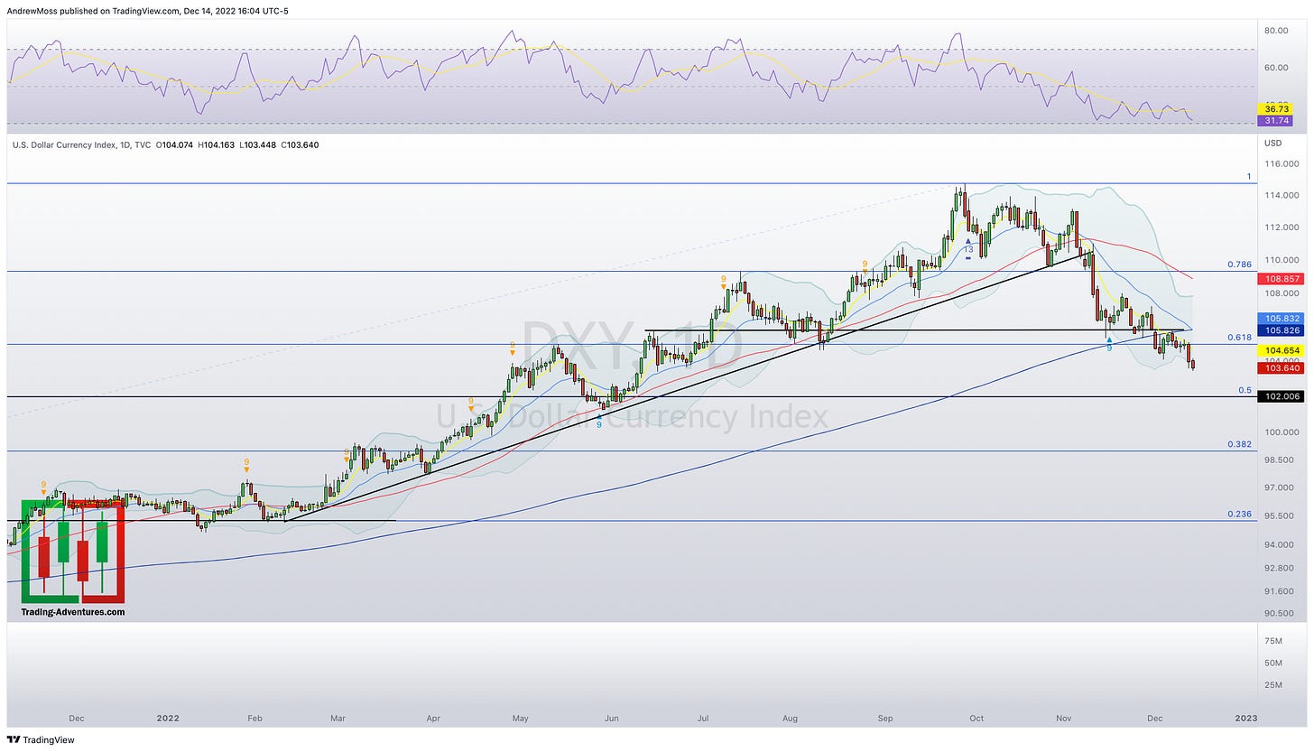Click the light blue 105.832 price label
The width and height of the screenshot is (1314, 752).
pos(1281,319)
